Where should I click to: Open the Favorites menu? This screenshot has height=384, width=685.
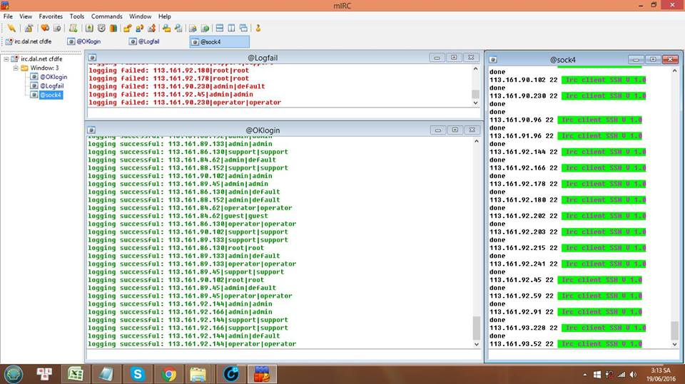51,16
